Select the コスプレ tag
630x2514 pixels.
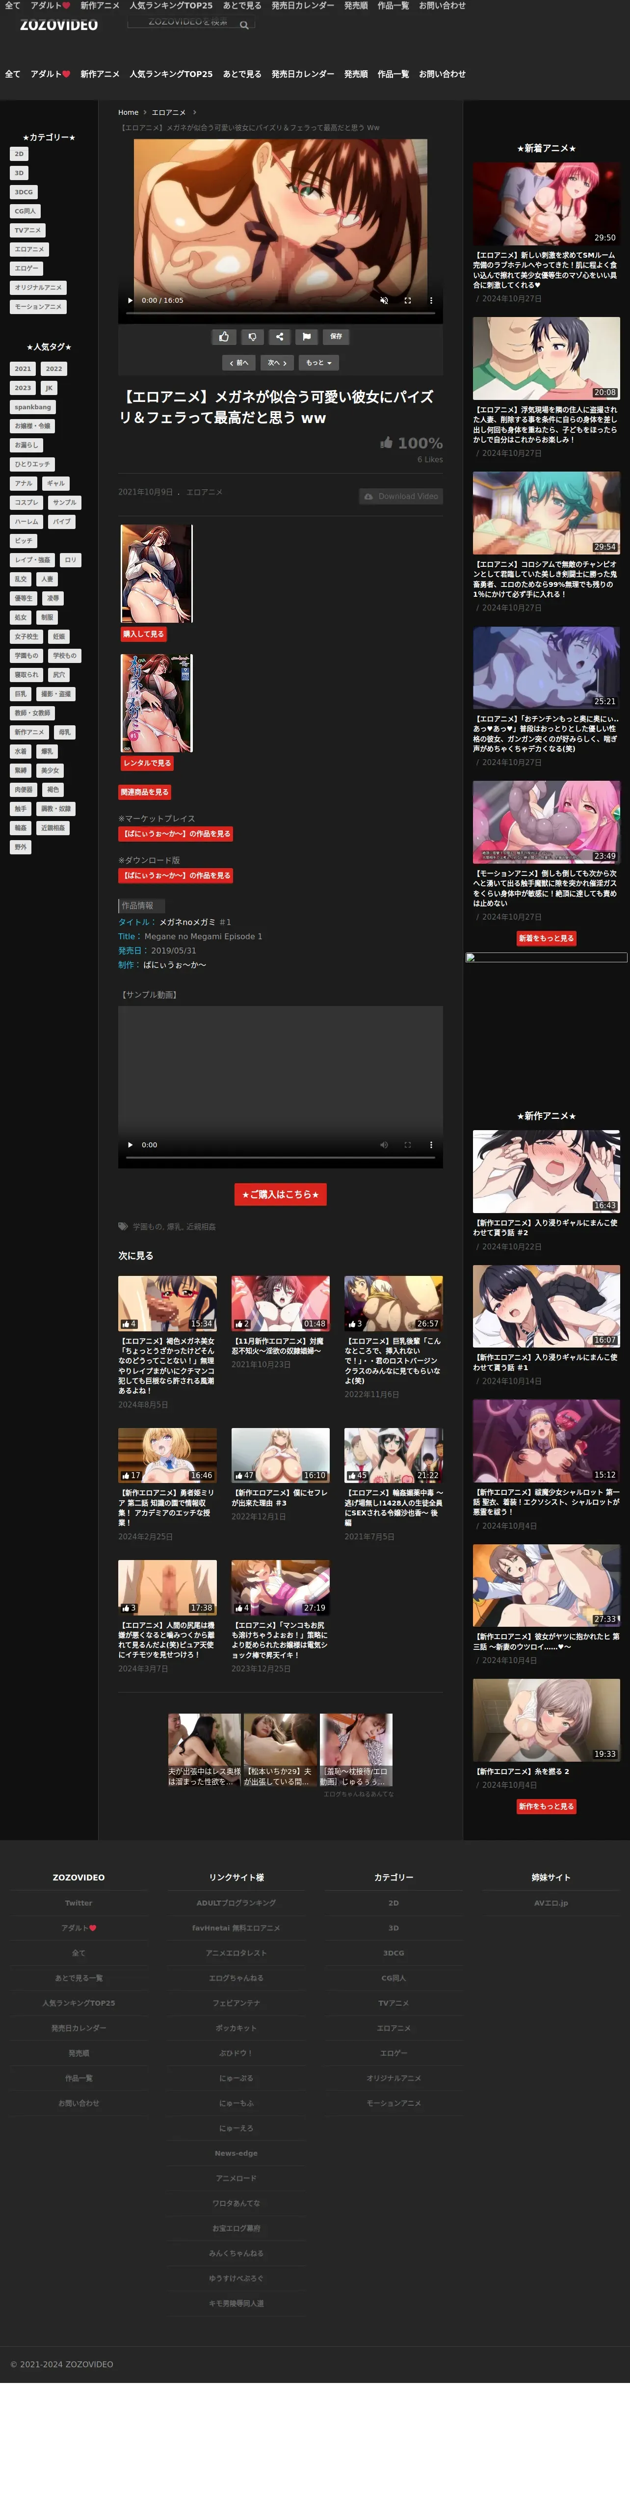click(26, 503)
